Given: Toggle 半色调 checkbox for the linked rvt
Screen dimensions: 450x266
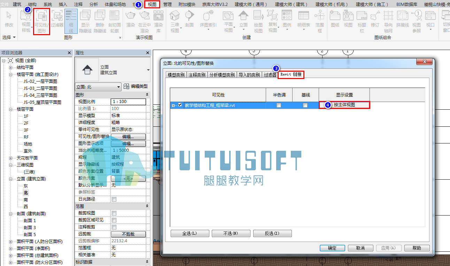Looking at the screenshot, I should (279, 105).
